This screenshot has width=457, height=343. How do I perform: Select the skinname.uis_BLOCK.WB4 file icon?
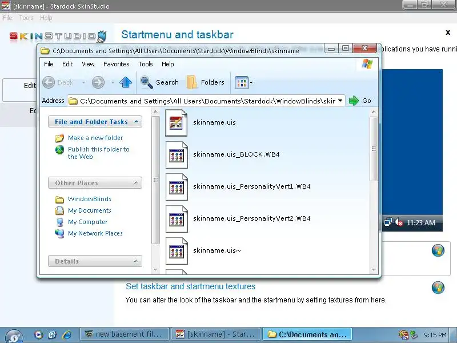177,154
